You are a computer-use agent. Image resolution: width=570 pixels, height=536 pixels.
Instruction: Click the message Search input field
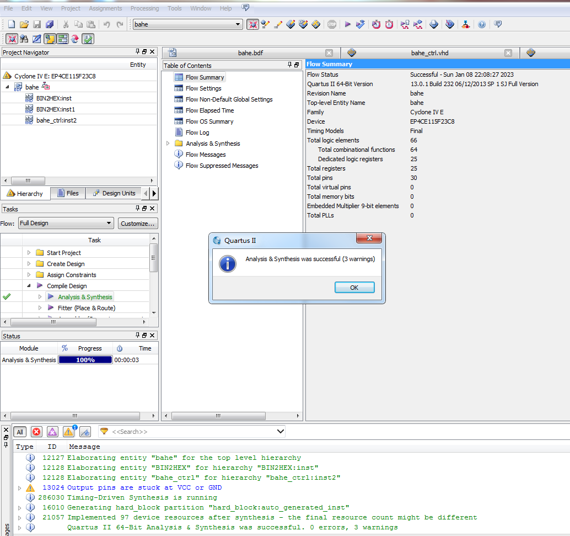tap(193, 432)
